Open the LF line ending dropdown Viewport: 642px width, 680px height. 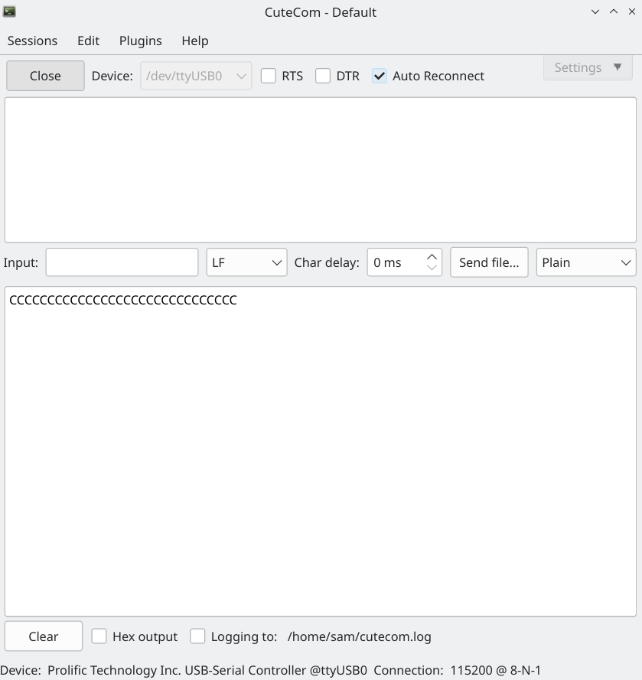pos(247,262)
